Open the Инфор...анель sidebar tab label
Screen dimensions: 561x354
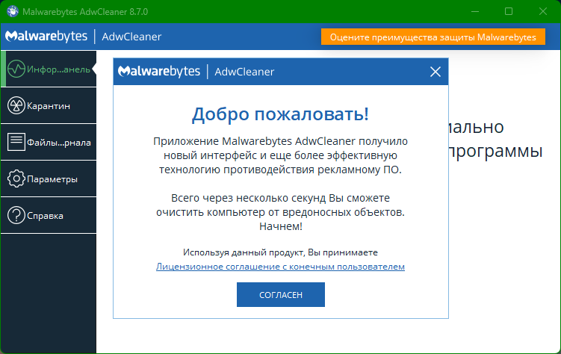coord(58,69)
